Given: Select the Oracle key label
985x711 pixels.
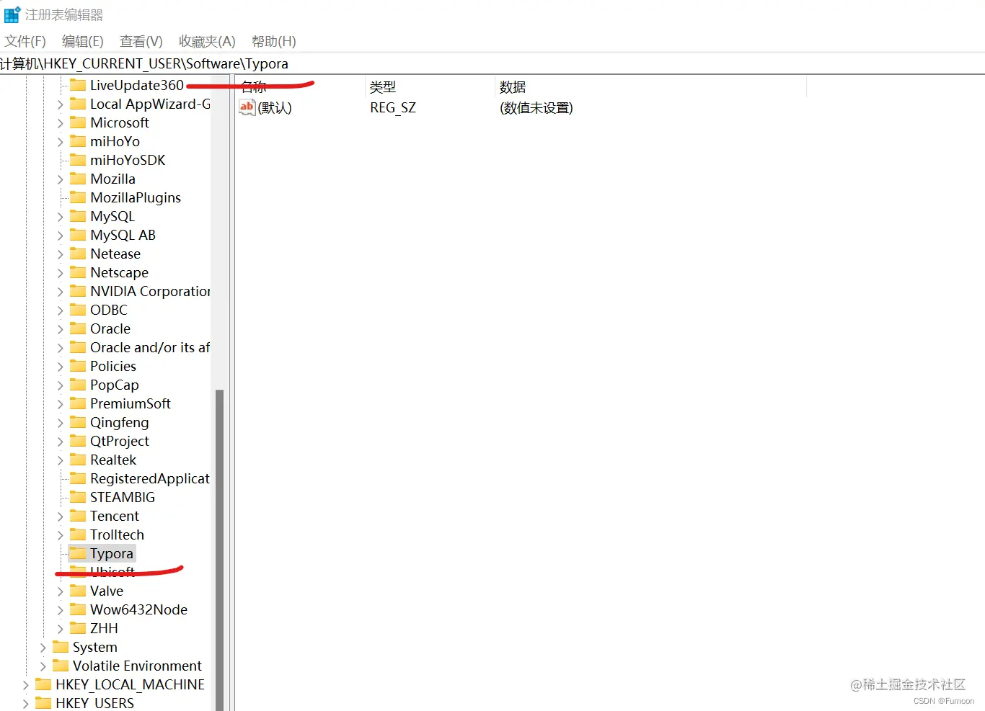Looking at the screenshot, I should click(x=110, y=328).
